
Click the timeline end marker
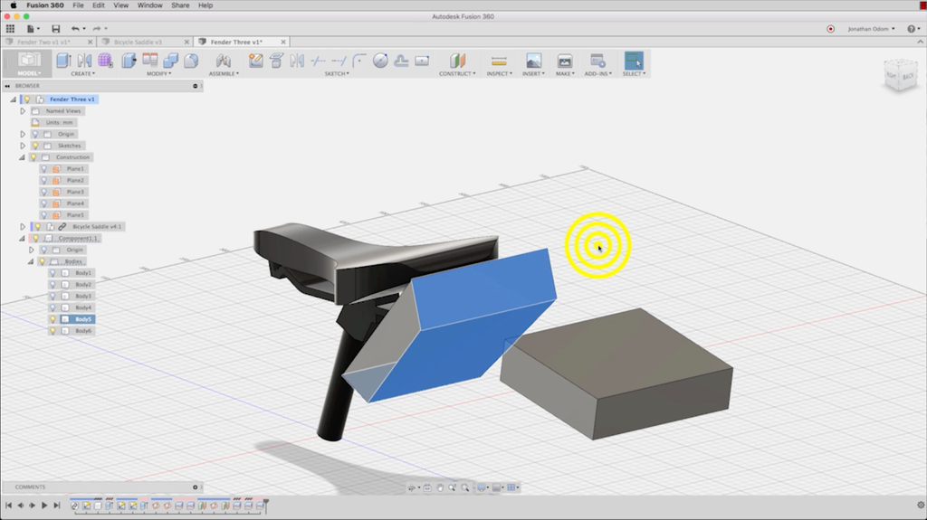265,502
